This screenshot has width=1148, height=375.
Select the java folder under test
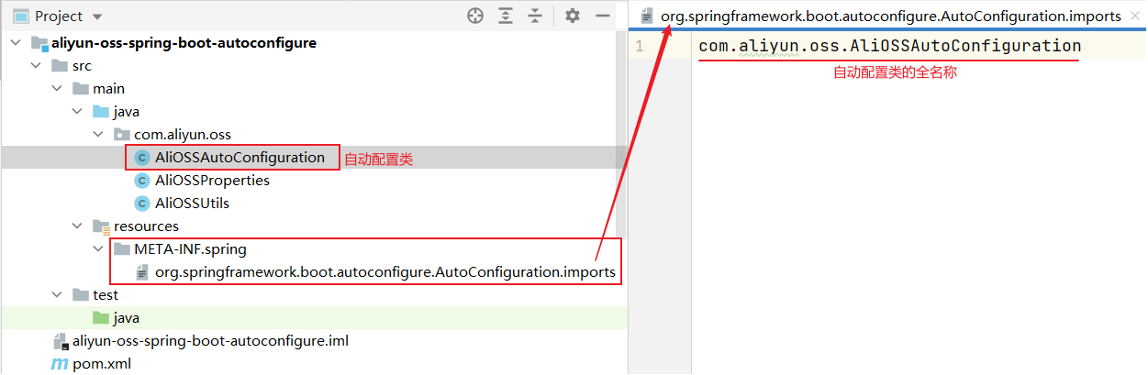pos(126,318)
